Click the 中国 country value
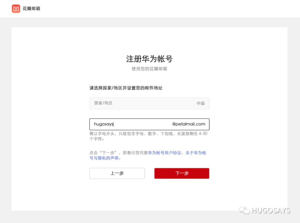Screen dimensions: 300x223 pos(200,103)
